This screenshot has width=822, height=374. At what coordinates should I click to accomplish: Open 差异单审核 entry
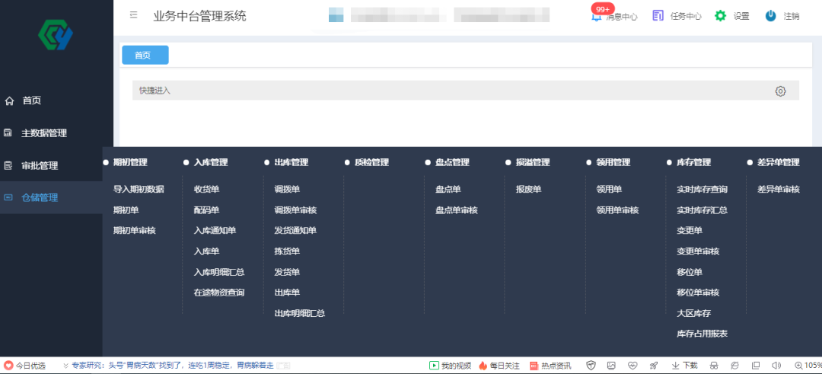pyautogui.click(x=779, y=190)
